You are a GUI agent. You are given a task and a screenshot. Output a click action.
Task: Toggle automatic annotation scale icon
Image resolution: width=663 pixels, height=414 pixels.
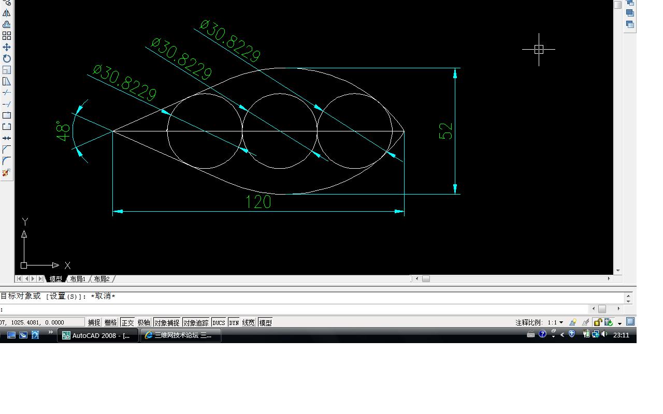(x=585, y=322)
